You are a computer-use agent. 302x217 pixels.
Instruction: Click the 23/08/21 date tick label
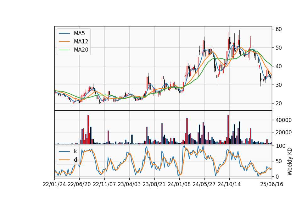coord(154,184)
